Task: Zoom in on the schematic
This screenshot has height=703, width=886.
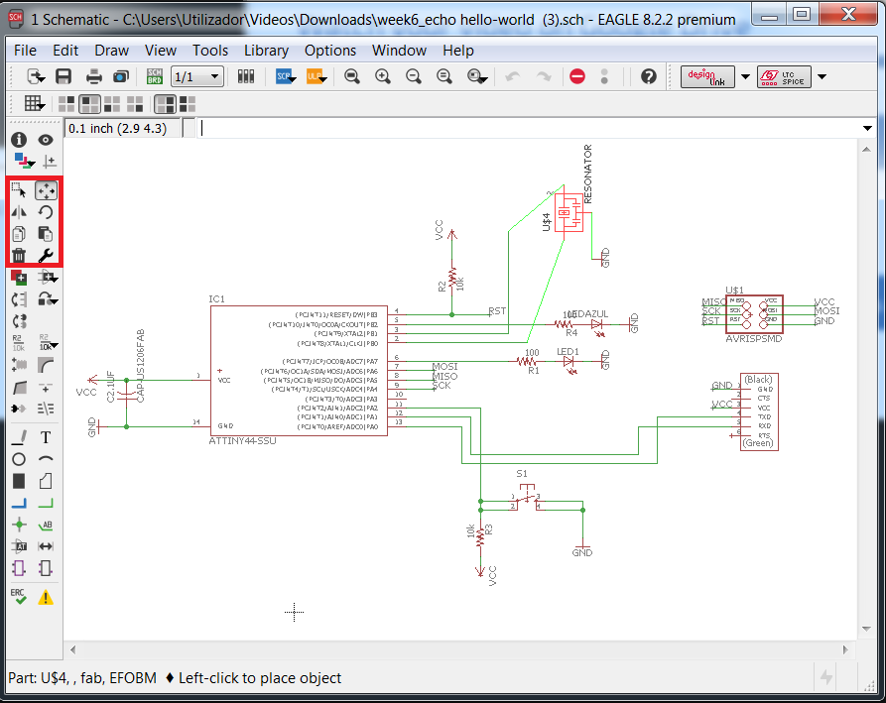Action: [x=383, y=76]
